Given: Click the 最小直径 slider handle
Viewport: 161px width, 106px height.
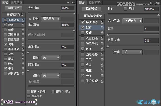Looking at the screenshot, I should [74, 30].
